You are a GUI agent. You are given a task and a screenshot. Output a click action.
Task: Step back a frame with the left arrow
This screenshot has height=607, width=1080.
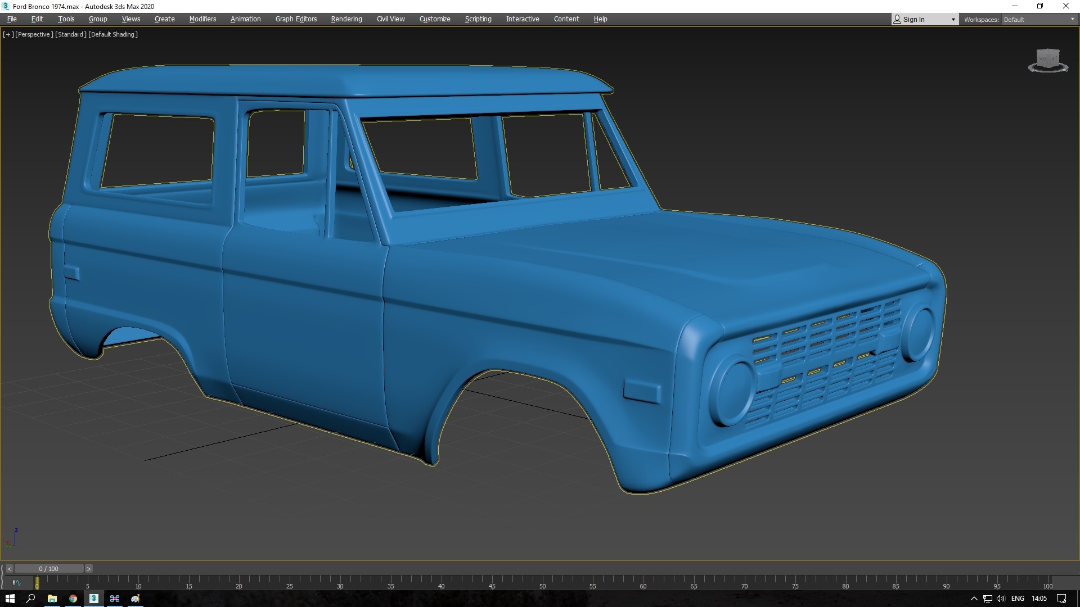point(8,568)
